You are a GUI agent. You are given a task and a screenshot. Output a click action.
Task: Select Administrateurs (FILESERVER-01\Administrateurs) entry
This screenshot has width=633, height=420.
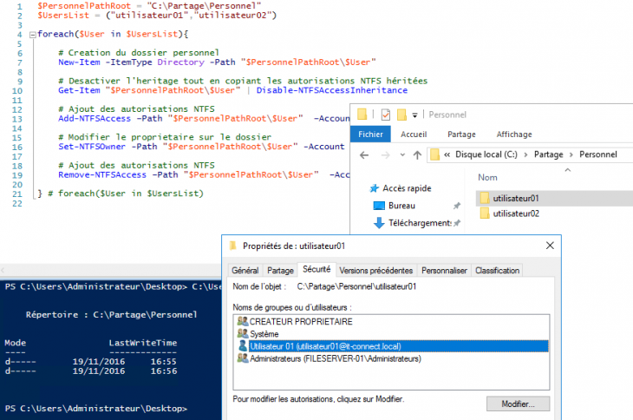[335, 358]
